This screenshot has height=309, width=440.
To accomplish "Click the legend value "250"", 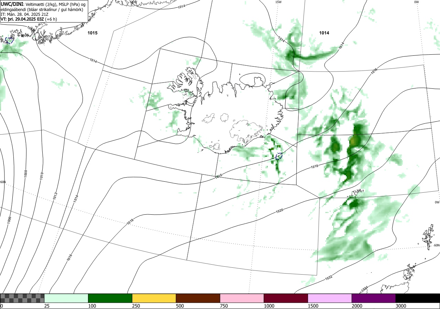I will pos(136,306).
